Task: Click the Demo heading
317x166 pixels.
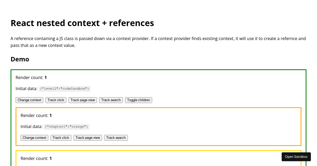Action: 20,59
